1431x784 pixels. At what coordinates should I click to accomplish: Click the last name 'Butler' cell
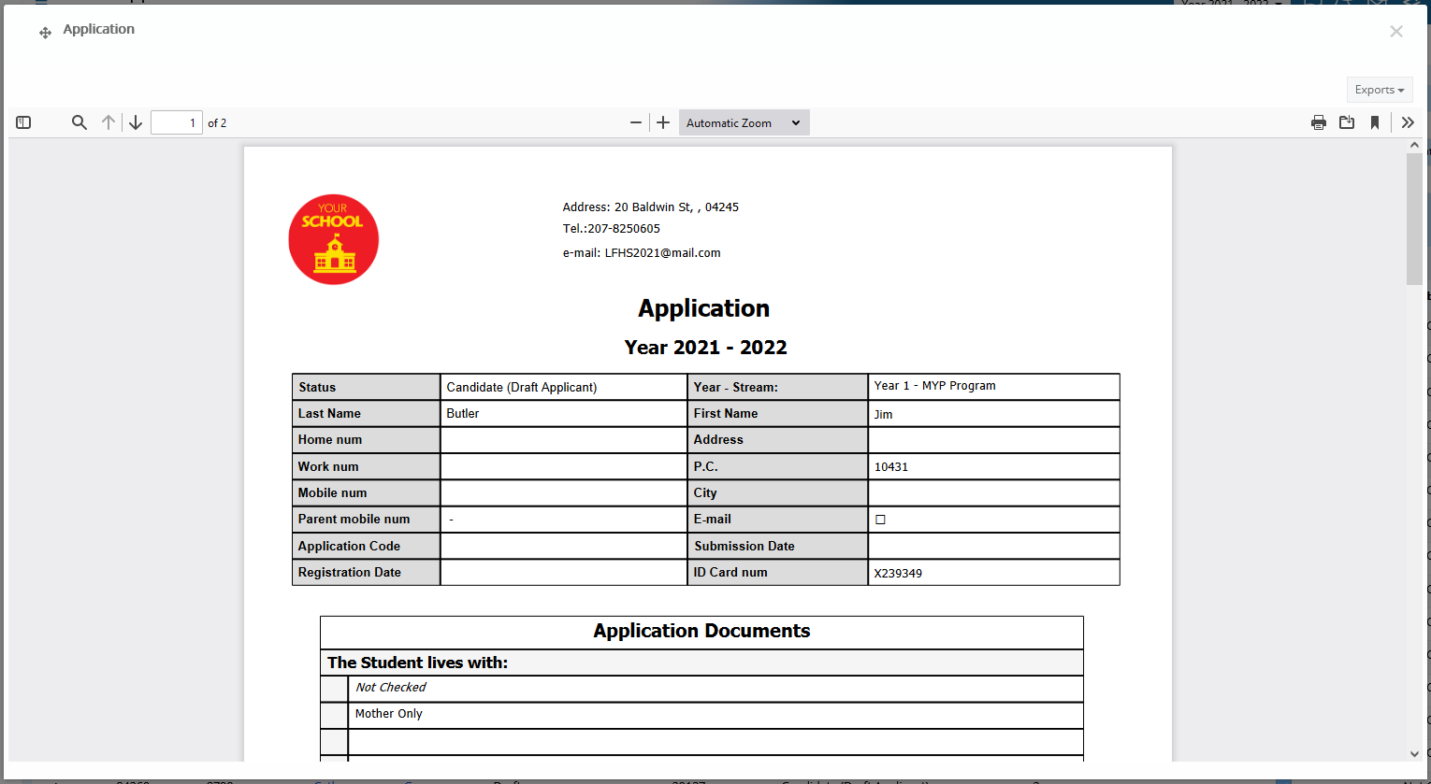click(x=563, y=413)
